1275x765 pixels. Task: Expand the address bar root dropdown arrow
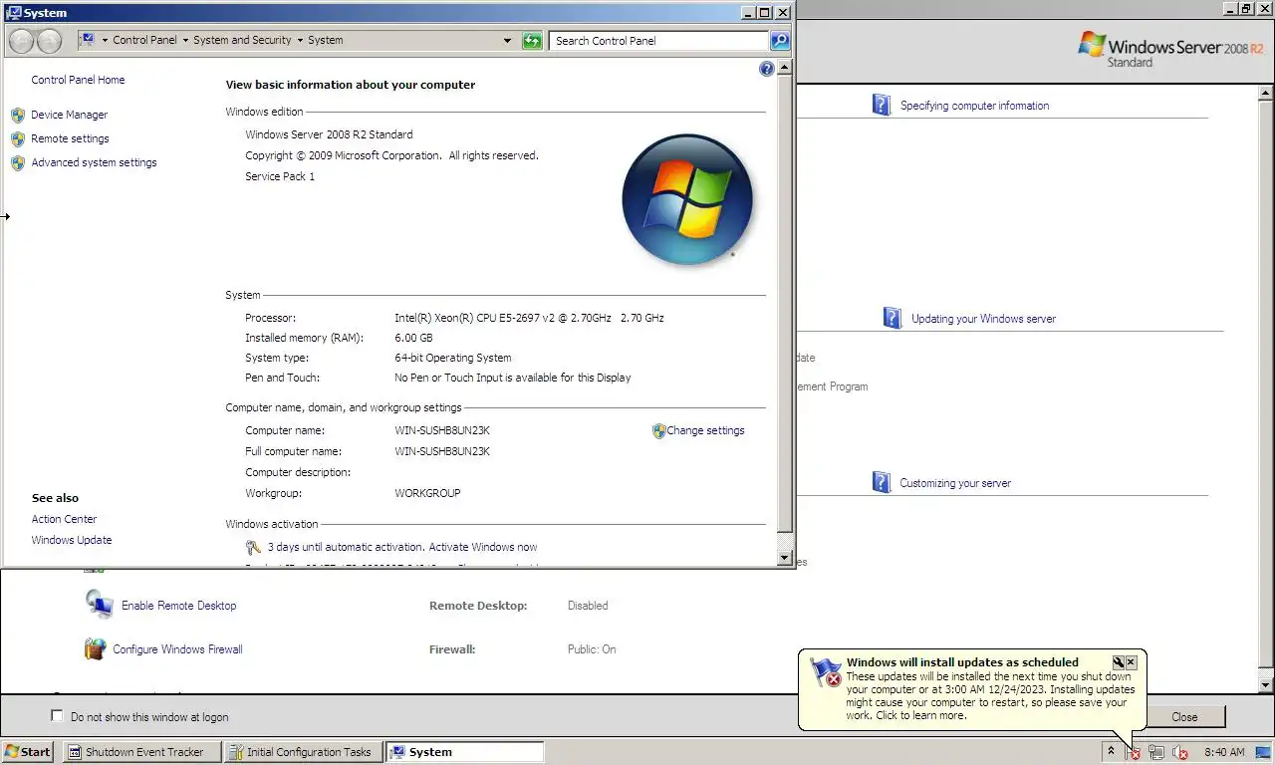click(105, 41)
